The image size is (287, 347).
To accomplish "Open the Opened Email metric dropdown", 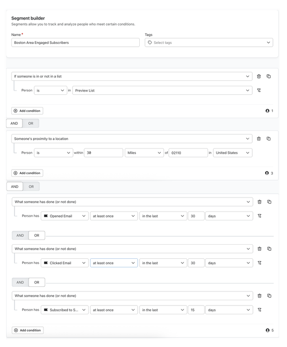I will (x=65, y=216).
